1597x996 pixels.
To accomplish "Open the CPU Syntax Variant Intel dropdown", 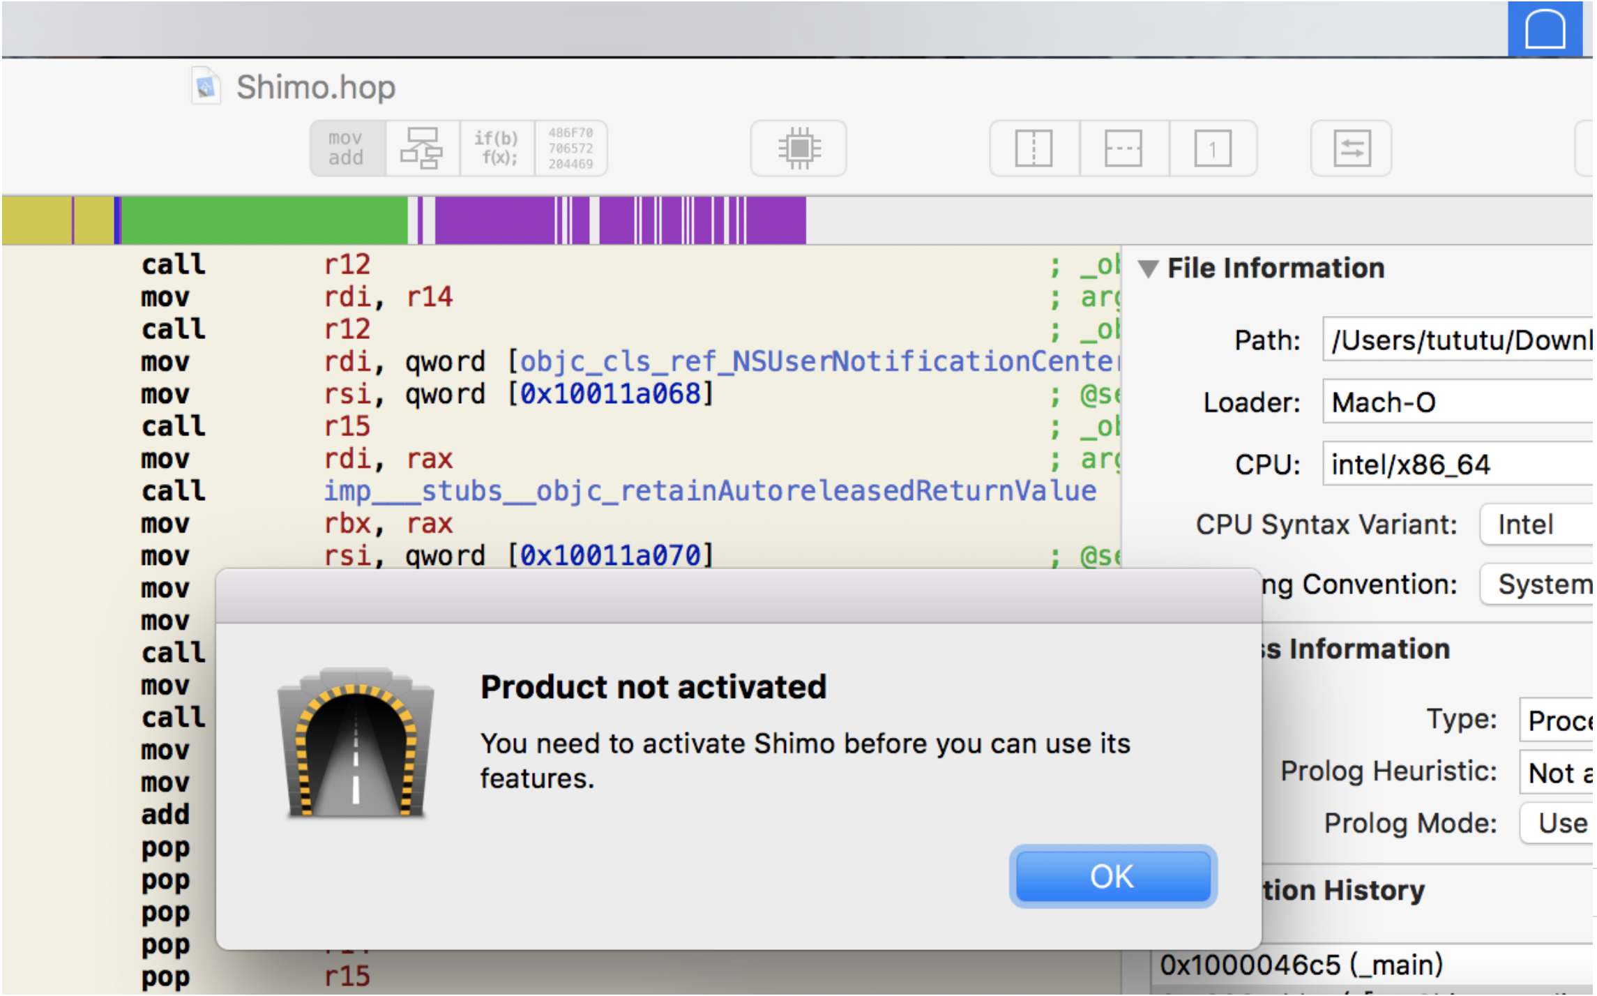I will [x=1537, y=525].
